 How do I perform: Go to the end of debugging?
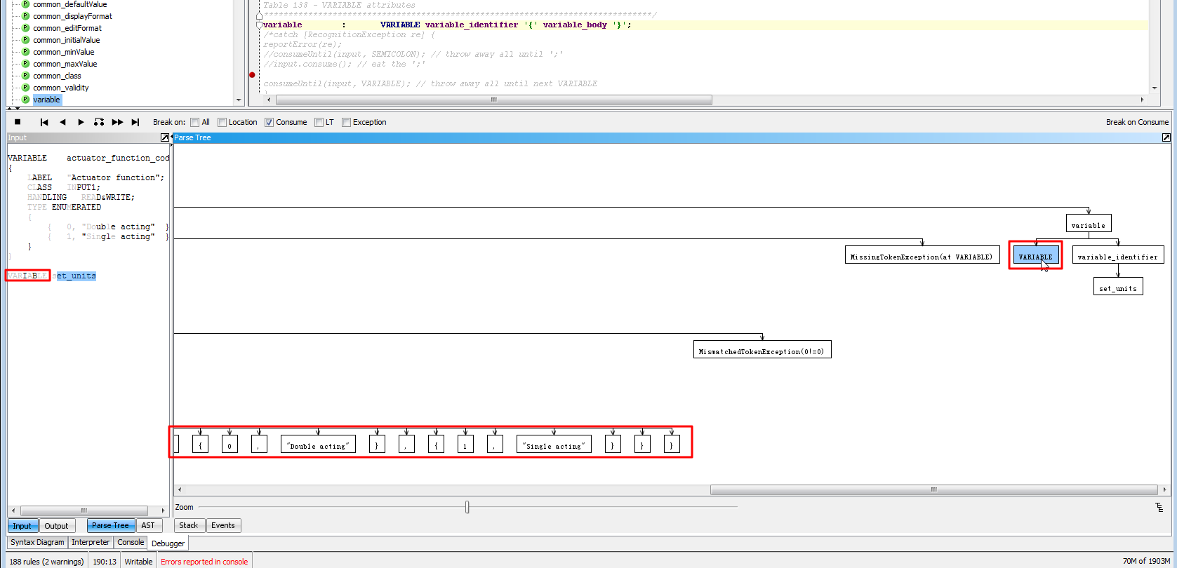[135, 122]
